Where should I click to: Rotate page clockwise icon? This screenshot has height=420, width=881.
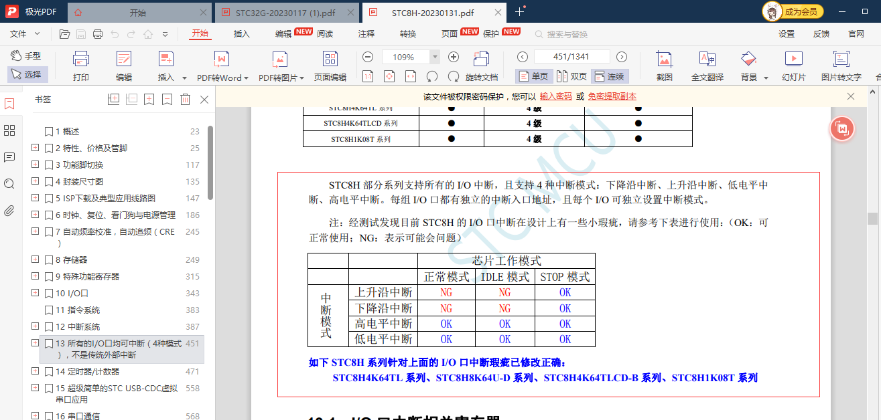click(x=454, y=77)
